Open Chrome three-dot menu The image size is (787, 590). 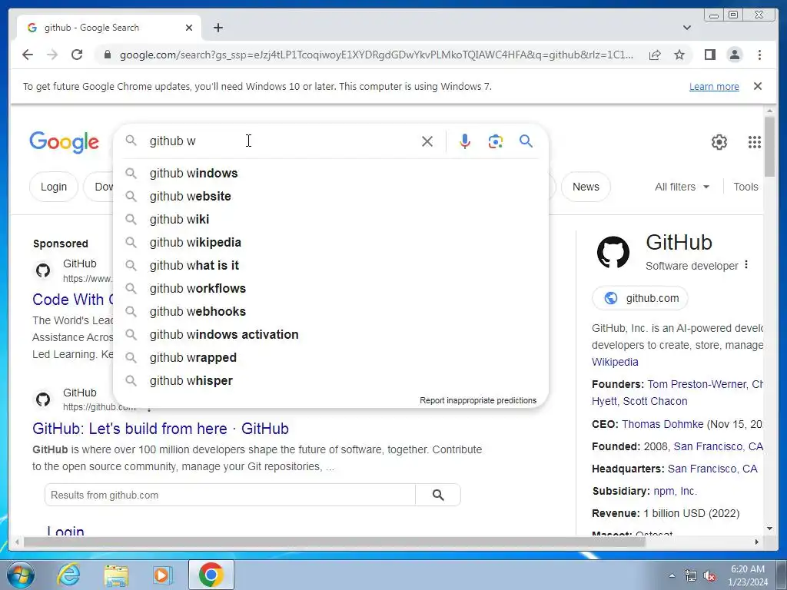759,55
